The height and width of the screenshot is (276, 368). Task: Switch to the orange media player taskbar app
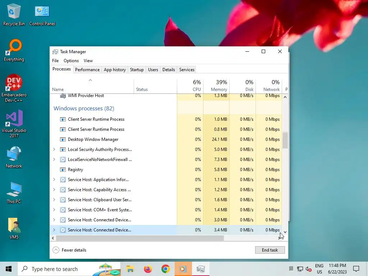[x=183, y=269]
